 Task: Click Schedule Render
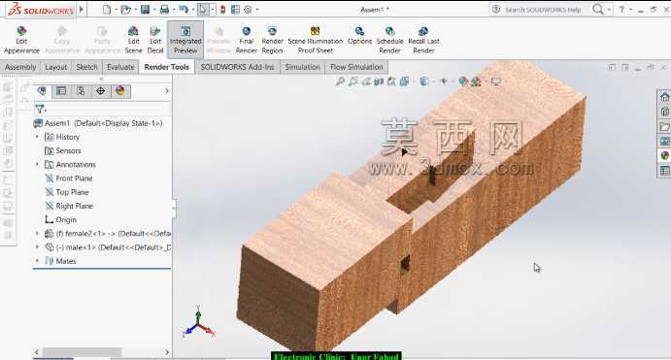point(389,40)
